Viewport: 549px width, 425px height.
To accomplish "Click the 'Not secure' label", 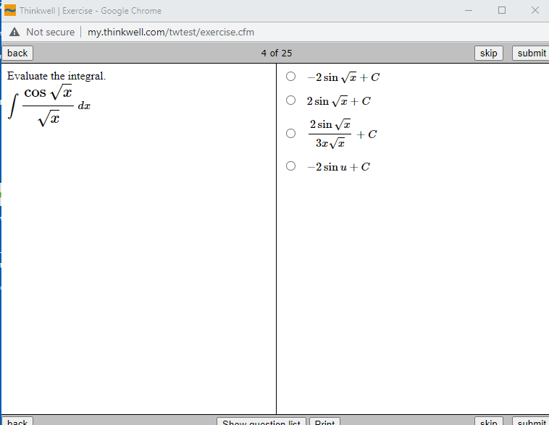I will click(51, 32).
